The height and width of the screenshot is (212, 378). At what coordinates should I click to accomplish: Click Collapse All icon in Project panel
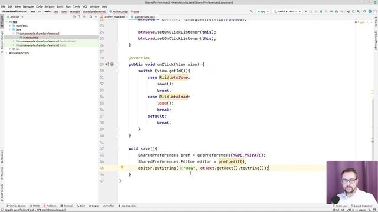[x=84, y=17]
